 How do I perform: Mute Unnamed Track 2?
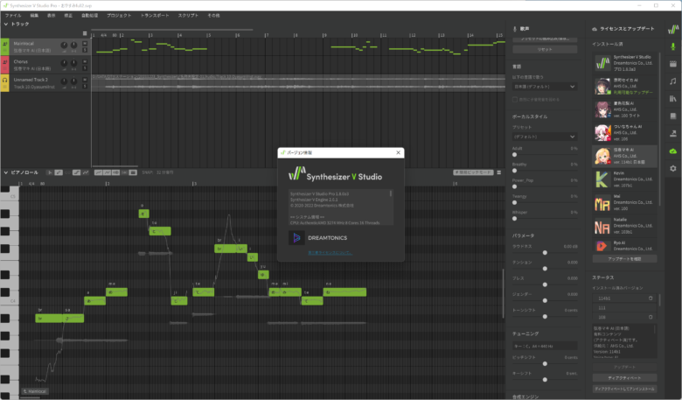85,80
